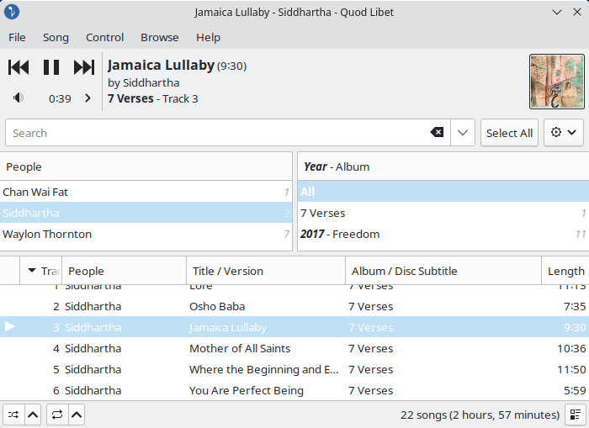Viewport: 589px width, 428px height.
Task: Toggle shuffle playback mode
Action: click(x=13, y=415)
